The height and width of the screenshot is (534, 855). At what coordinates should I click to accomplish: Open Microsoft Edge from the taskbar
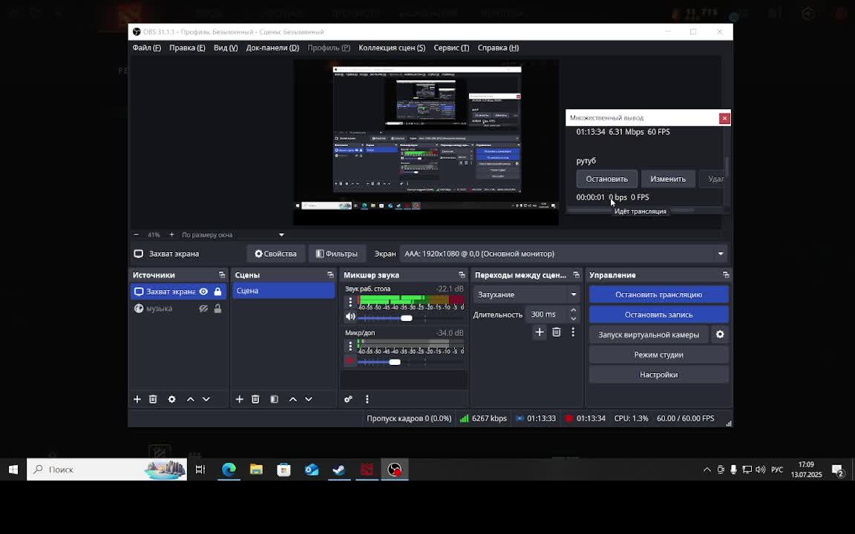click(x=229, y=469)
